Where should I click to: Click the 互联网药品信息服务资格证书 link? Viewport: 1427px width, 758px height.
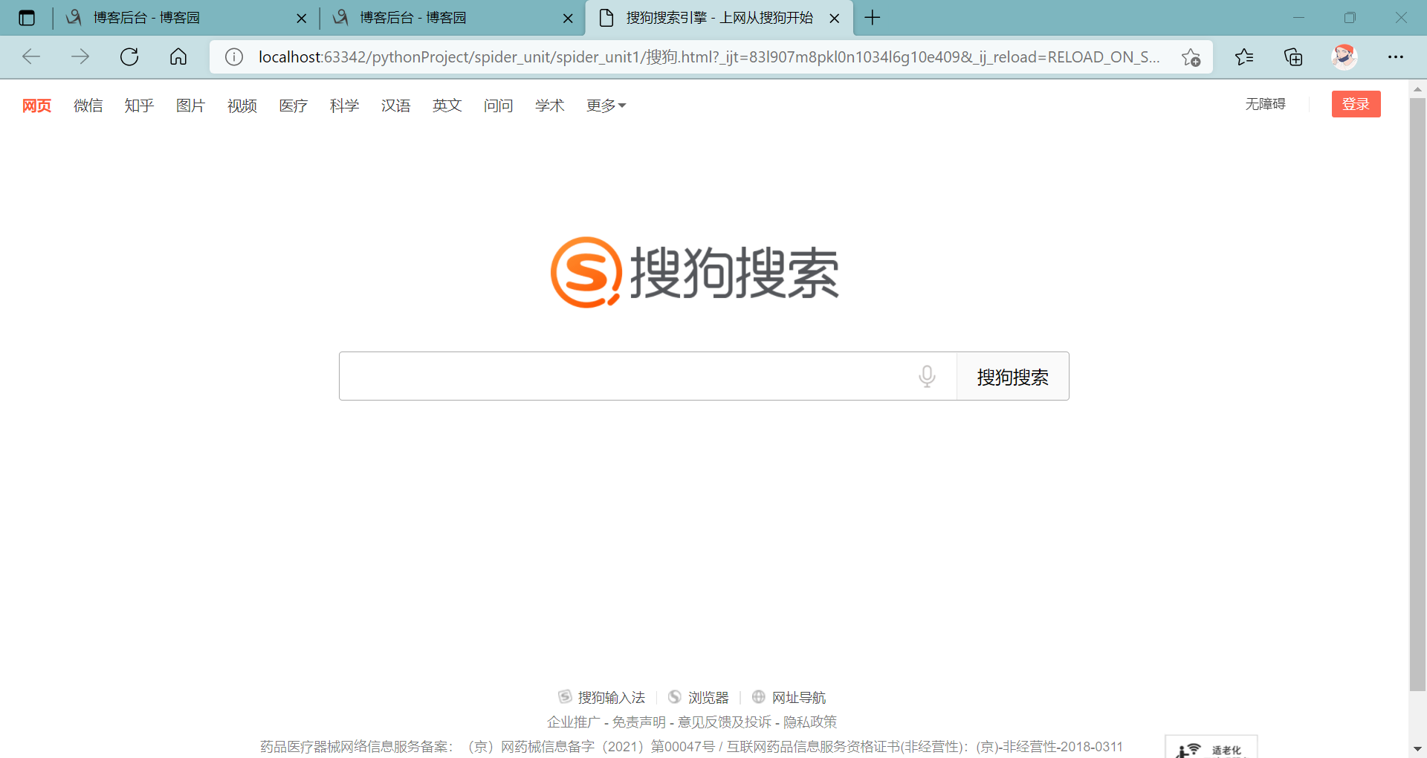tap(924, 746)
